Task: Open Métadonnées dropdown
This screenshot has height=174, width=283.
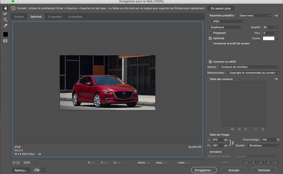Action: click(x=254, y=73)
